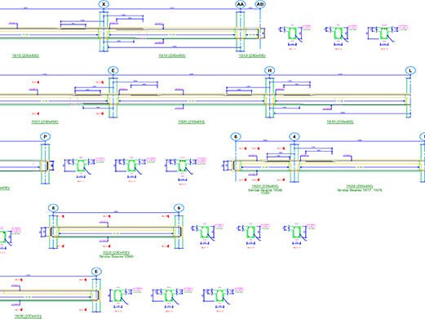Click grid bubble AA
The height and width of the screenshot is (319, 425).
tap(241, 4)
